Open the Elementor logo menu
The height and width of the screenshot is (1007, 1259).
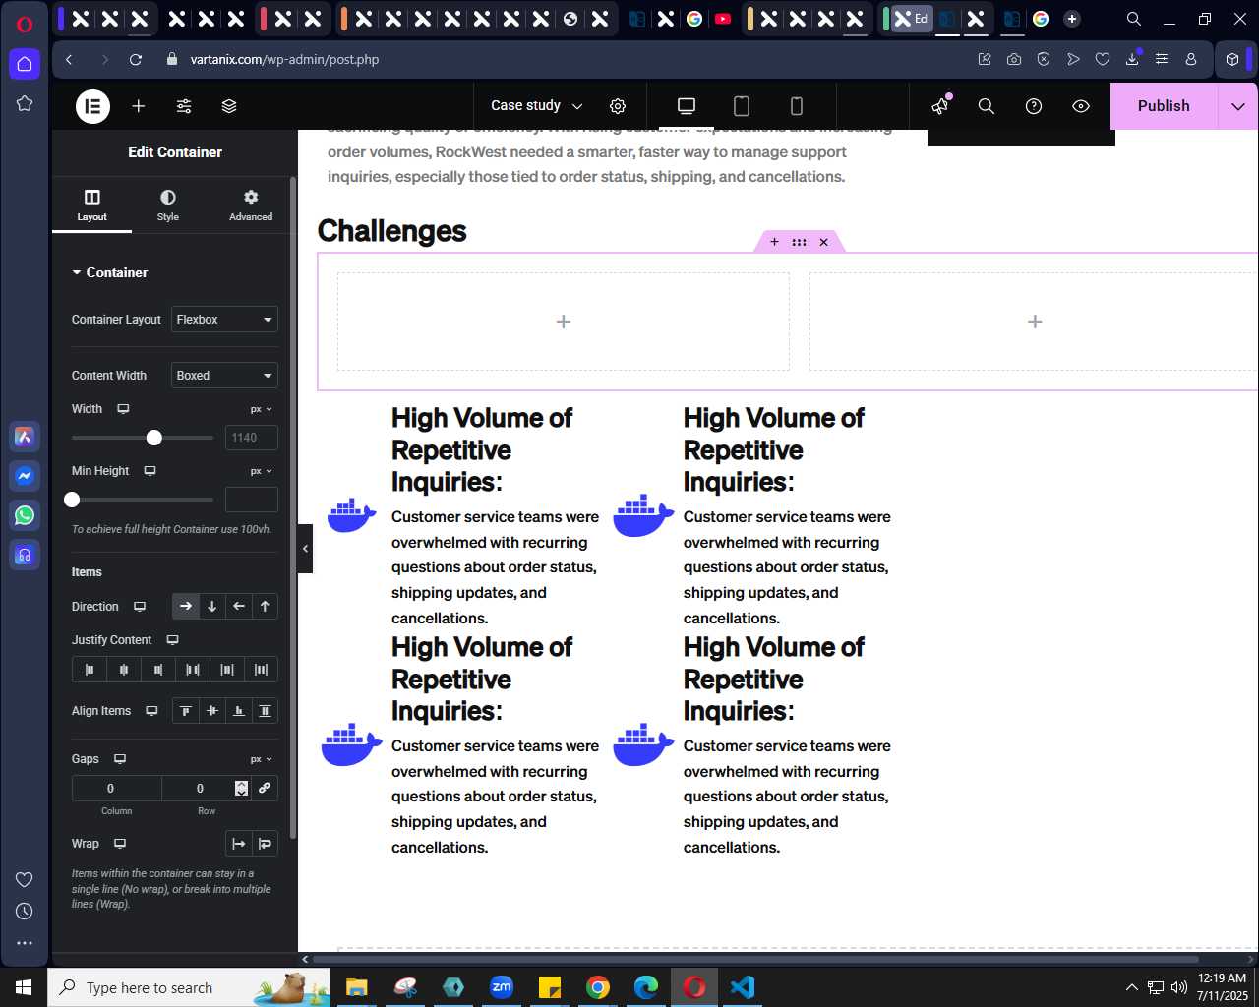coord(93,106)
